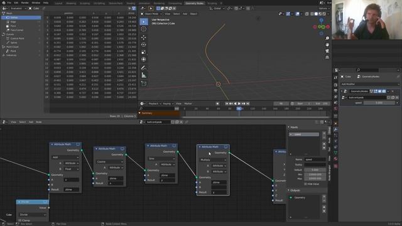Click the auto-keying record button
Viewport: 402px width, 226px height.
[217, 104]
